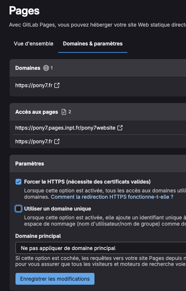Click the document icon beside Accès aux pages
Image resolution: width=186 pixels, height=291 pixels.
coord(64,112)
